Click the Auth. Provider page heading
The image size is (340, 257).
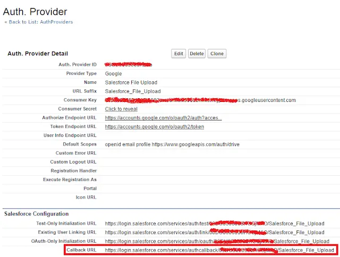tap(35, 12)
